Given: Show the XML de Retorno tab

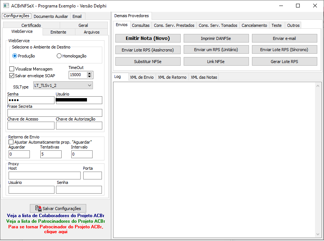Looking at the screenshot, I should click(x=172, y=77).
